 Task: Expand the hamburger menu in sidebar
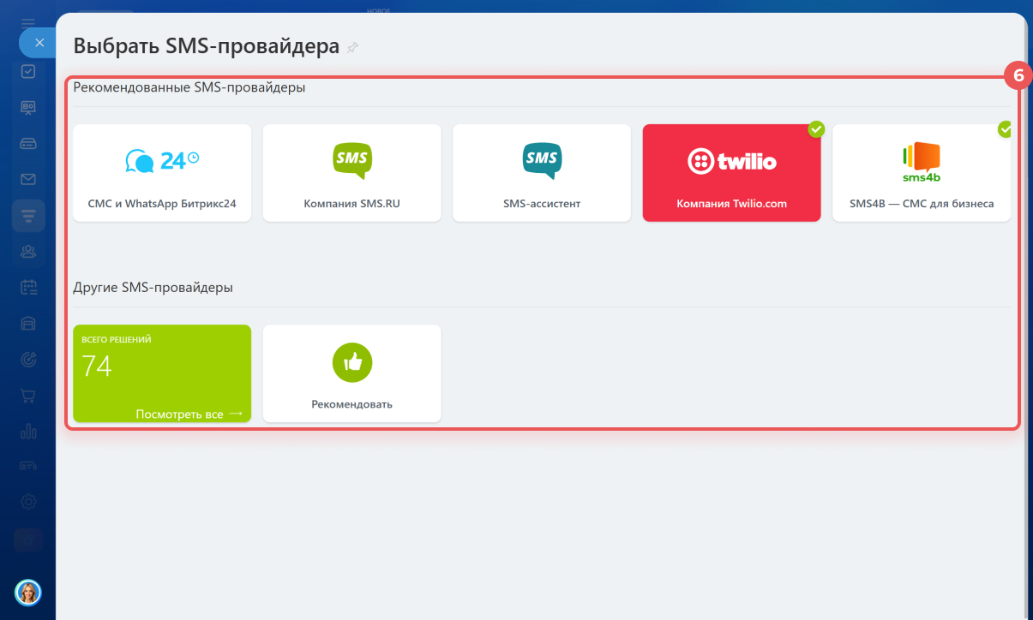(x=28, y=21)
